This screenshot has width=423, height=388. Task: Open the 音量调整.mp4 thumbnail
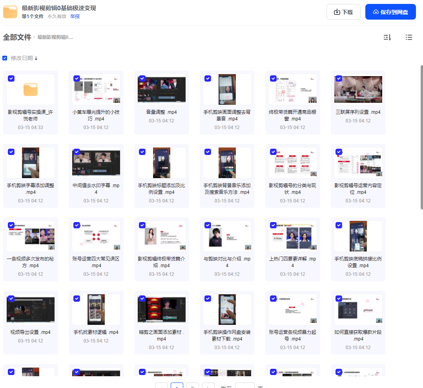click(162, 89)
